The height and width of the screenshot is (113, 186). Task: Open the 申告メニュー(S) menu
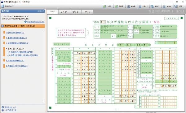8,6
